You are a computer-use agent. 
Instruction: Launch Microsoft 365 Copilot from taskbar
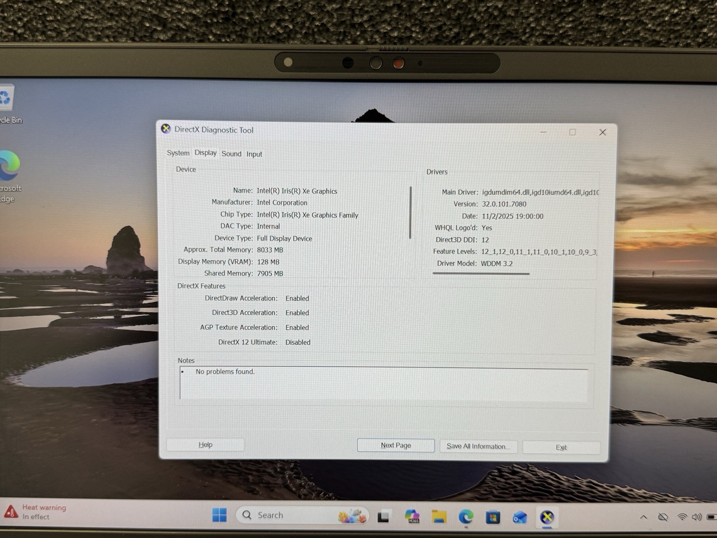412,516
